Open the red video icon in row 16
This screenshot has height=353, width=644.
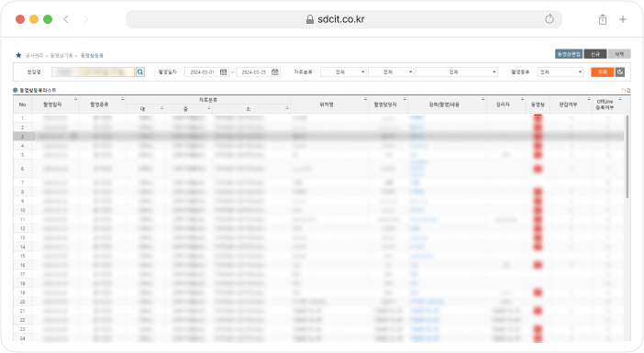[538, 265]
